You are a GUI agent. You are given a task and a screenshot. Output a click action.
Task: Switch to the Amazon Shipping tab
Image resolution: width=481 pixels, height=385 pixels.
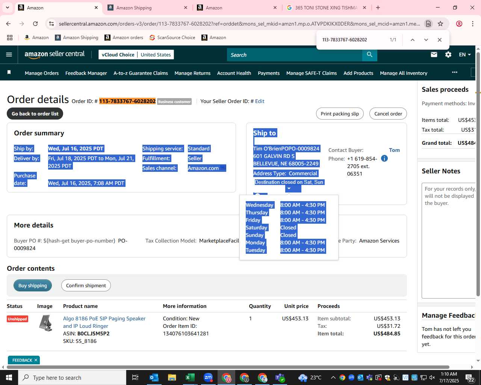(147, 8)
